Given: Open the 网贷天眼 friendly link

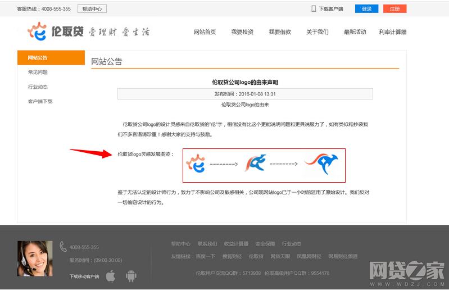Looking at the screenshot, I should click(280, 256).
